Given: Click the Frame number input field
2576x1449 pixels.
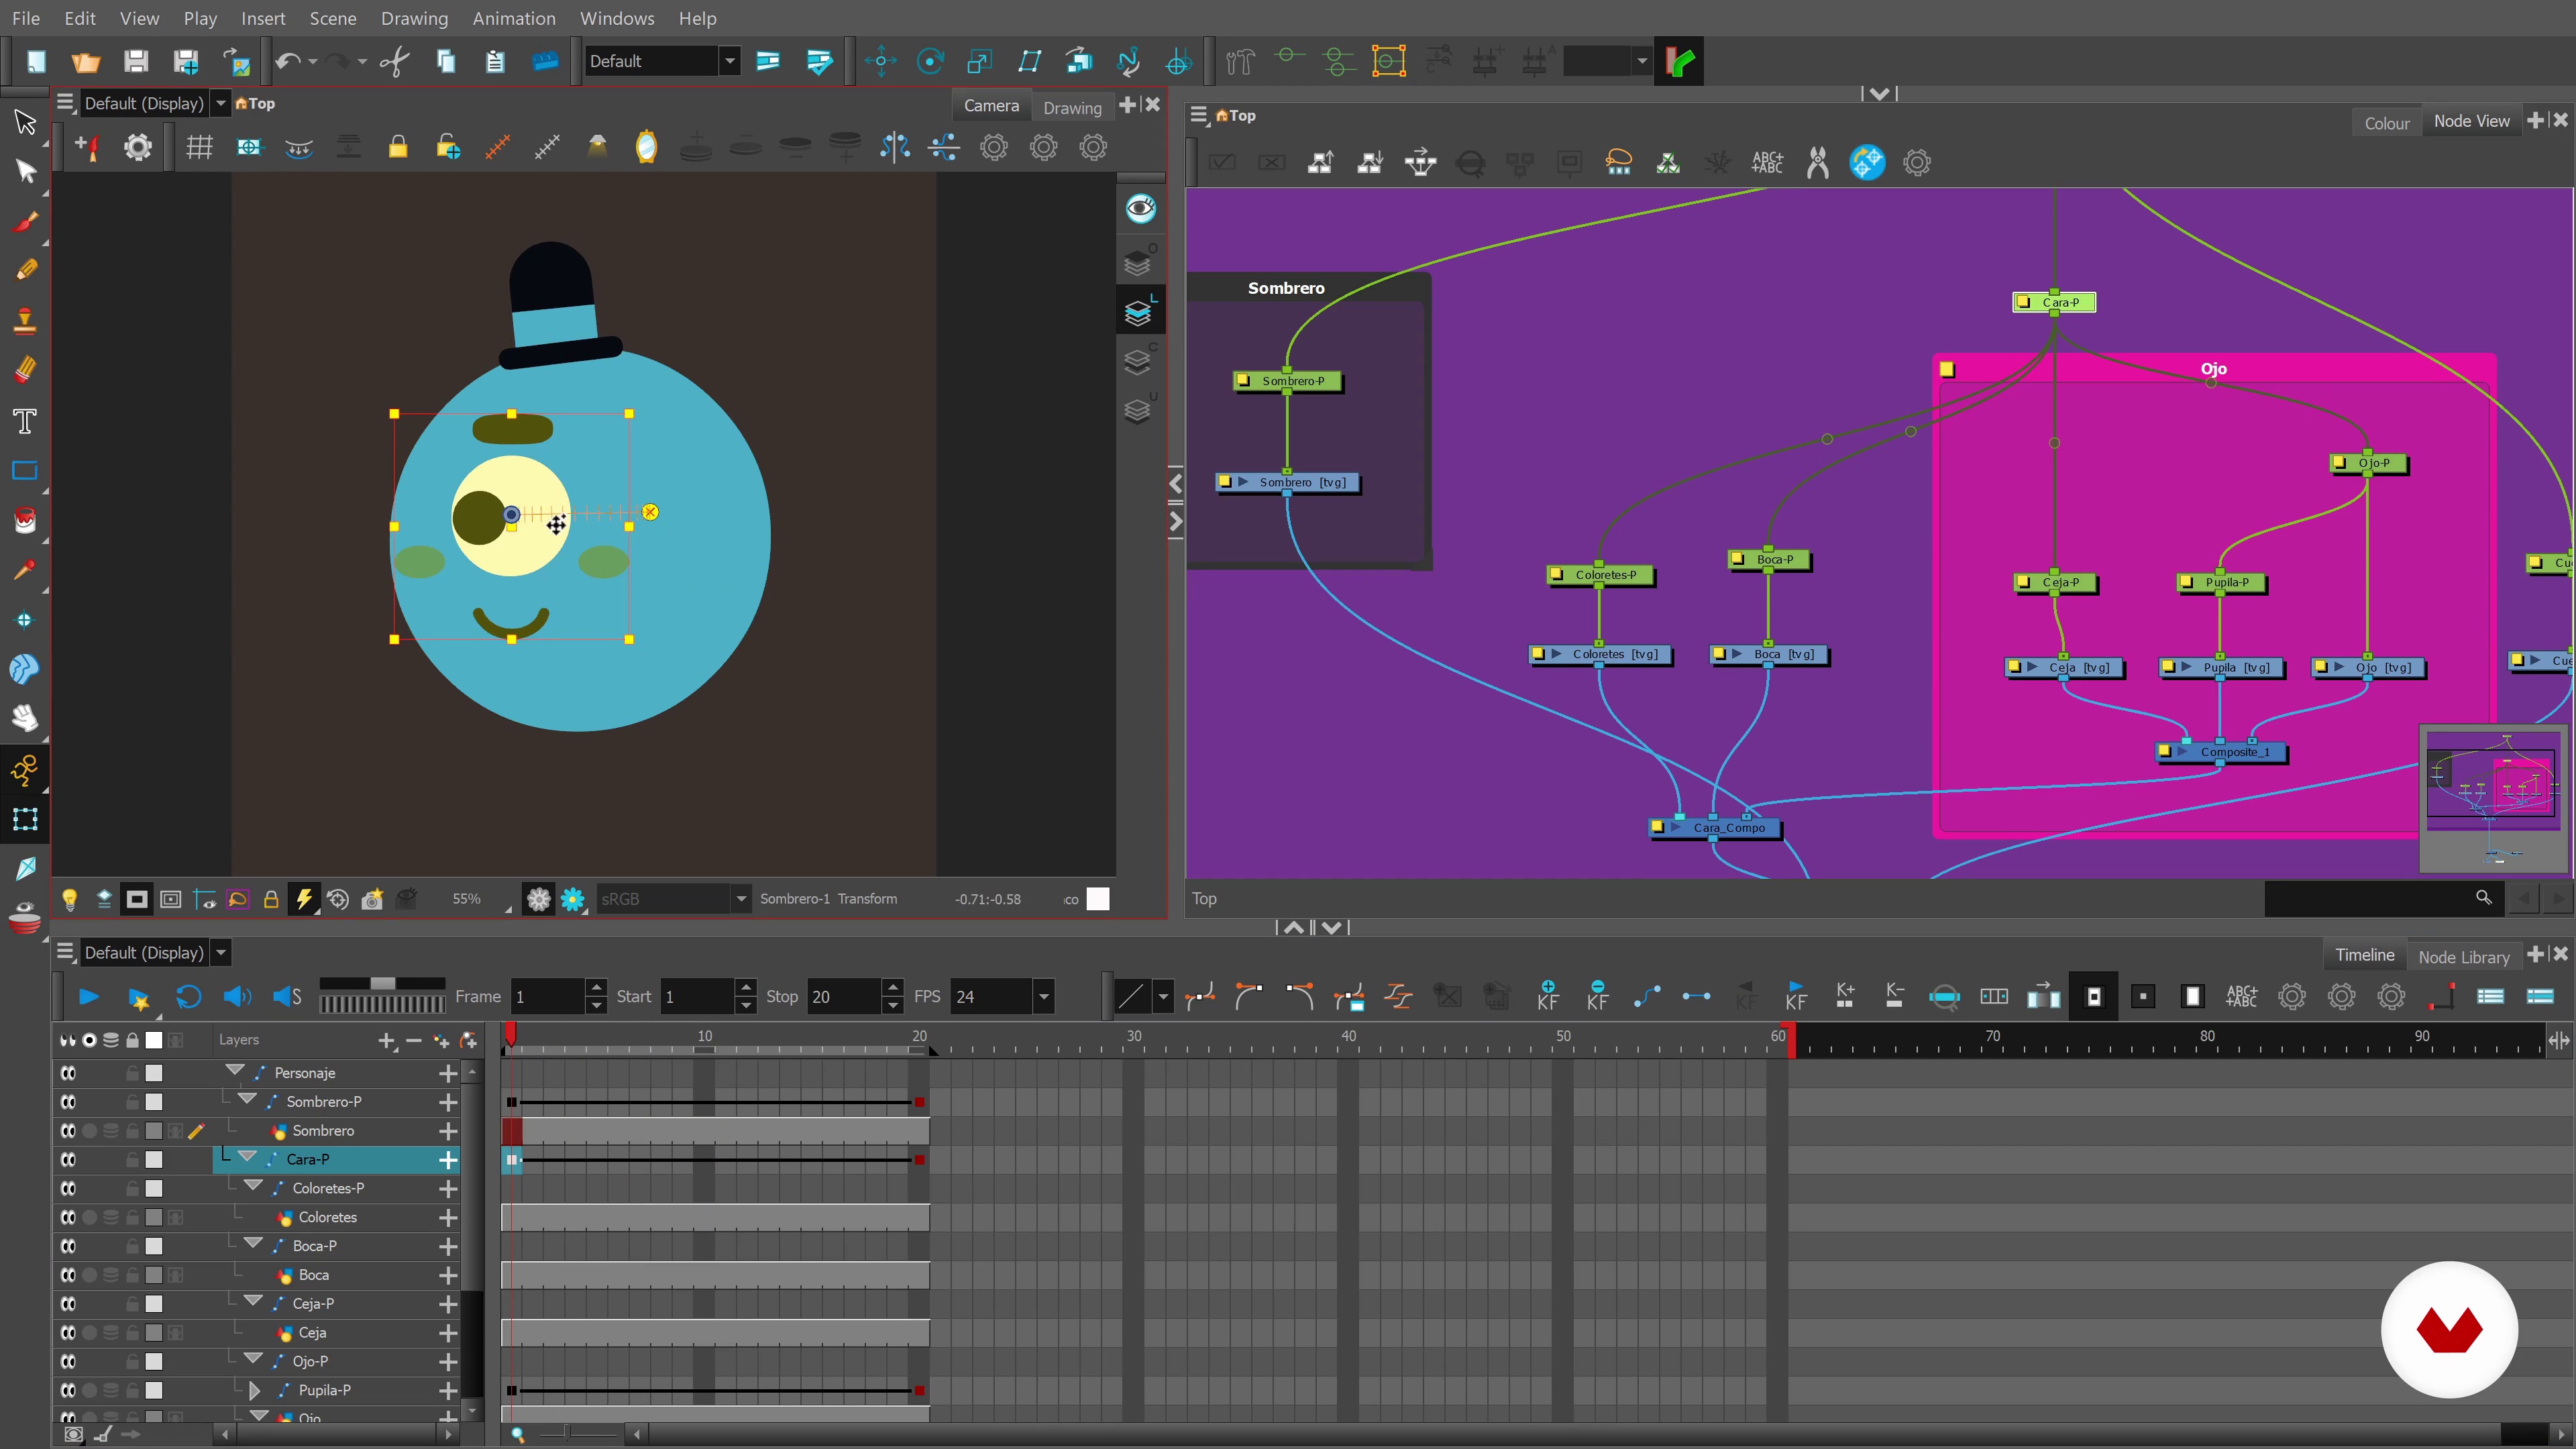Looking at the screenshot, I should coord(548,997).
